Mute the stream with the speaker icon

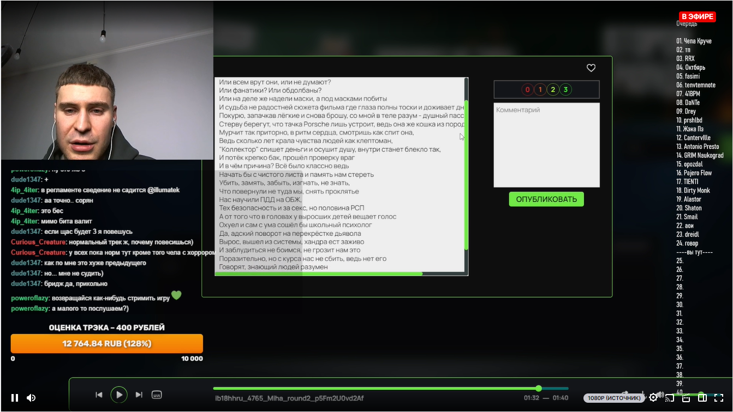31,398
